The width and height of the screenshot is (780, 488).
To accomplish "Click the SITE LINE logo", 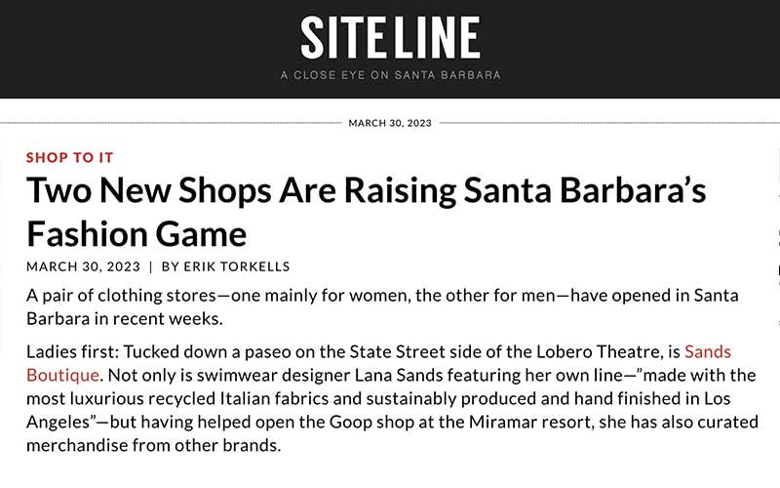I will pos(391,37).
